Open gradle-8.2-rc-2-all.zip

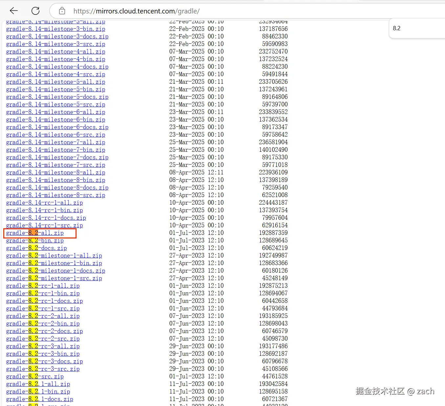coord(43,316)
